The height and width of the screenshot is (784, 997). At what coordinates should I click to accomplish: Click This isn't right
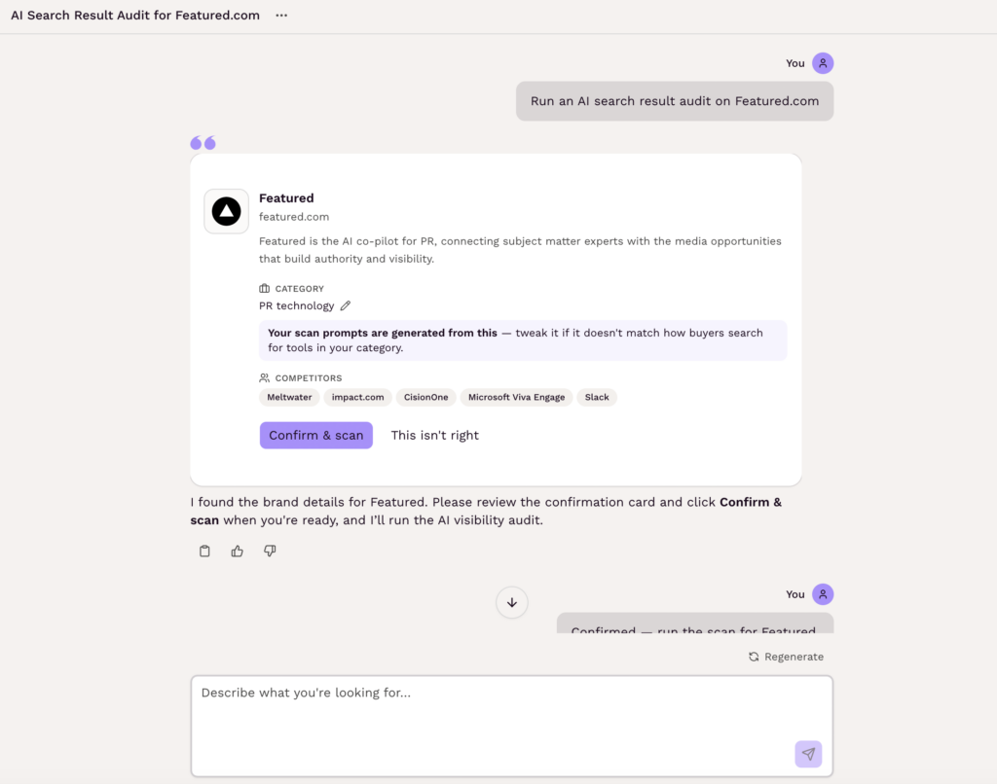pyautogui.click(x=435, y=435)
